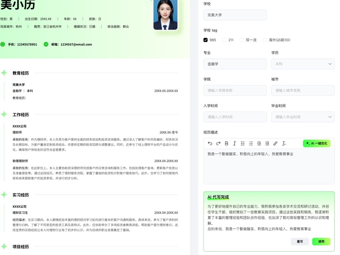Image resolution: width=340 pixels, height=255 pixels.
Task: Insert a link in description editor
Action: 275,143
